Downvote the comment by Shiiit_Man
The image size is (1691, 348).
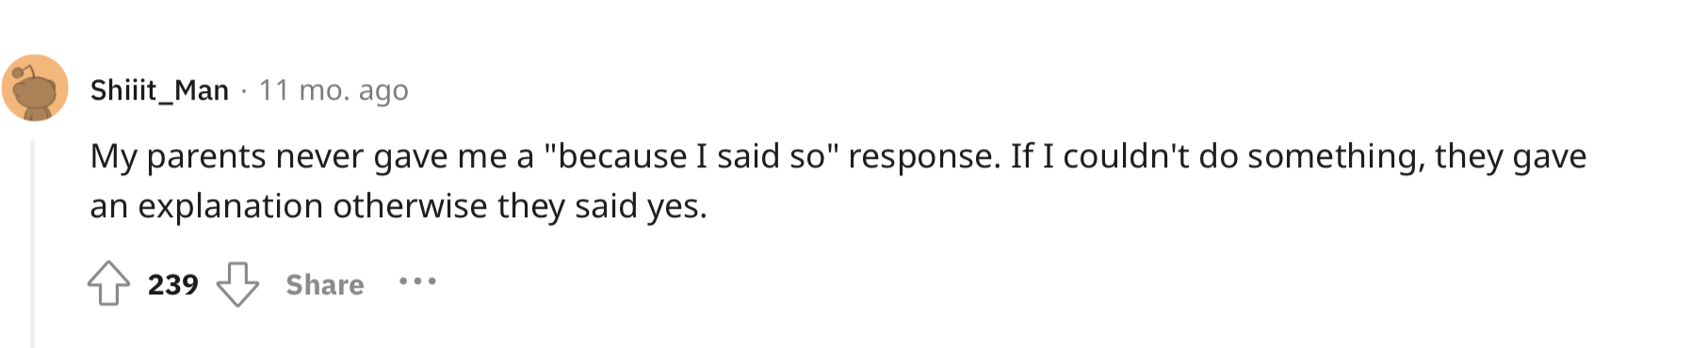pos(237,283)
